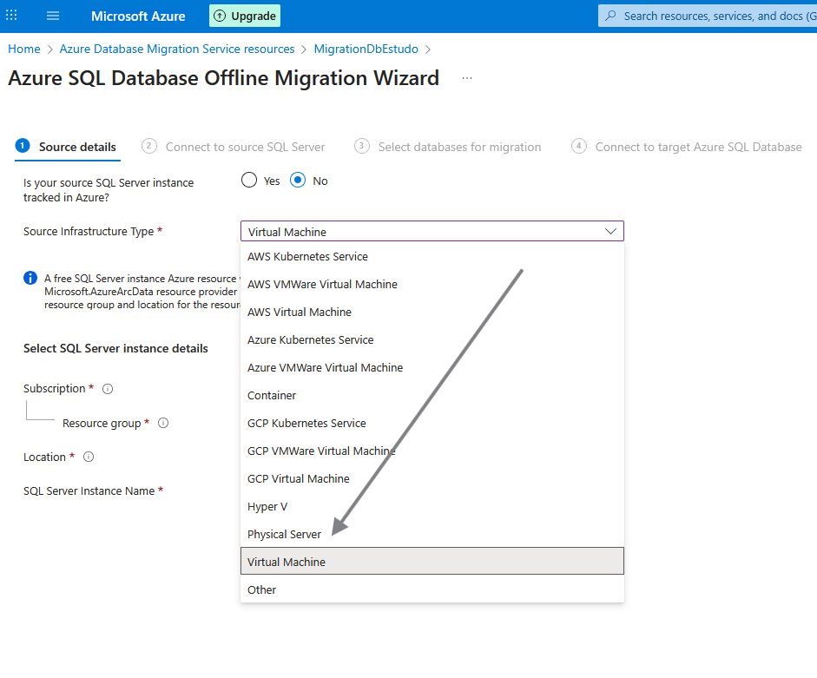Viewport: 817px width, 678px height.
Task: Switch to Connect to source SQL Server tab
Action: [245, 147]
